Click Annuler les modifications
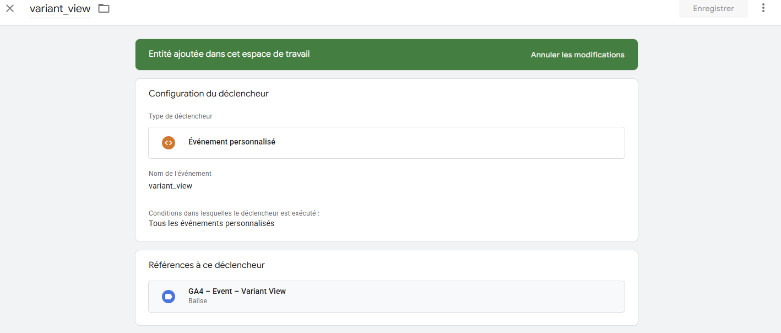Screen dimensions: 781x333 click(x=577, y=55)
